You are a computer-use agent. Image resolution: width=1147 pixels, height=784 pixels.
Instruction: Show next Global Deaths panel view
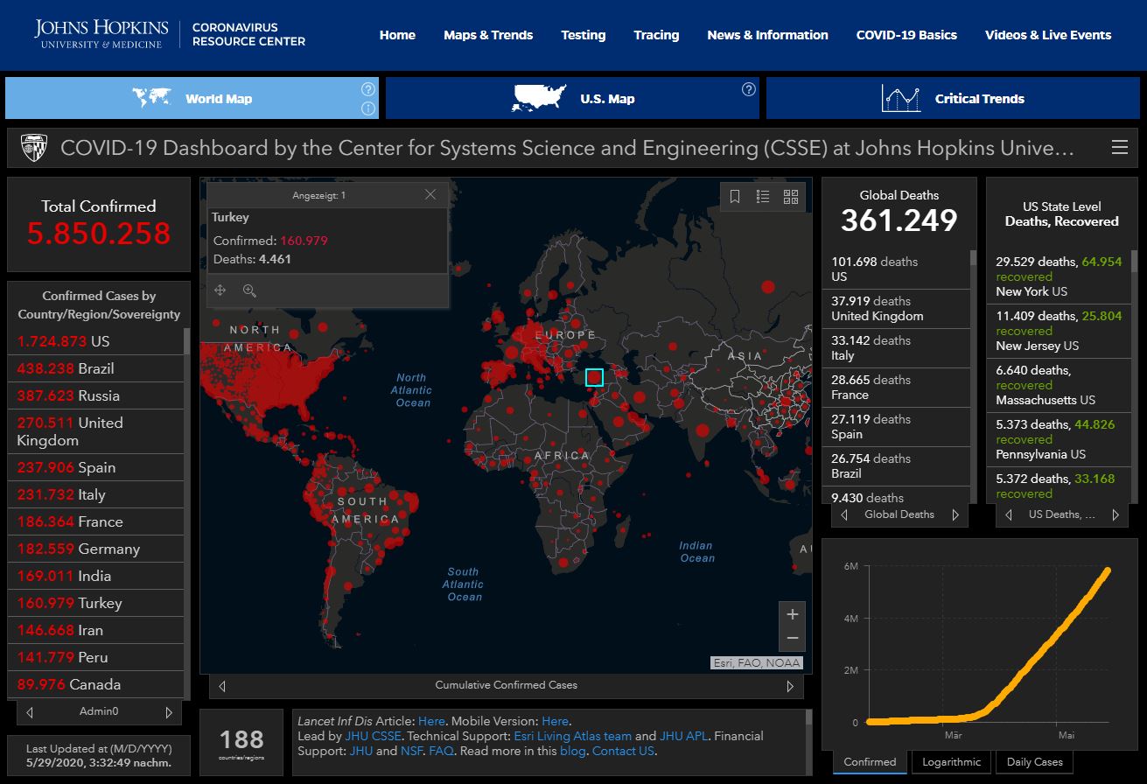955,514
